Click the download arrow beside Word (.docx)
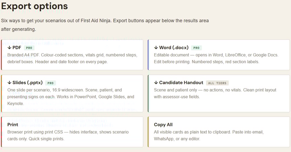Screen dimensions: 291x152 click(156, 48)
